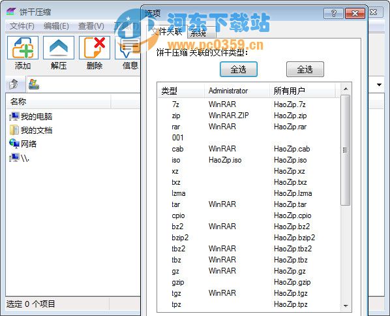Select the bz2 type row
Screen dimensions: 390x316
[x=248, y=227]
